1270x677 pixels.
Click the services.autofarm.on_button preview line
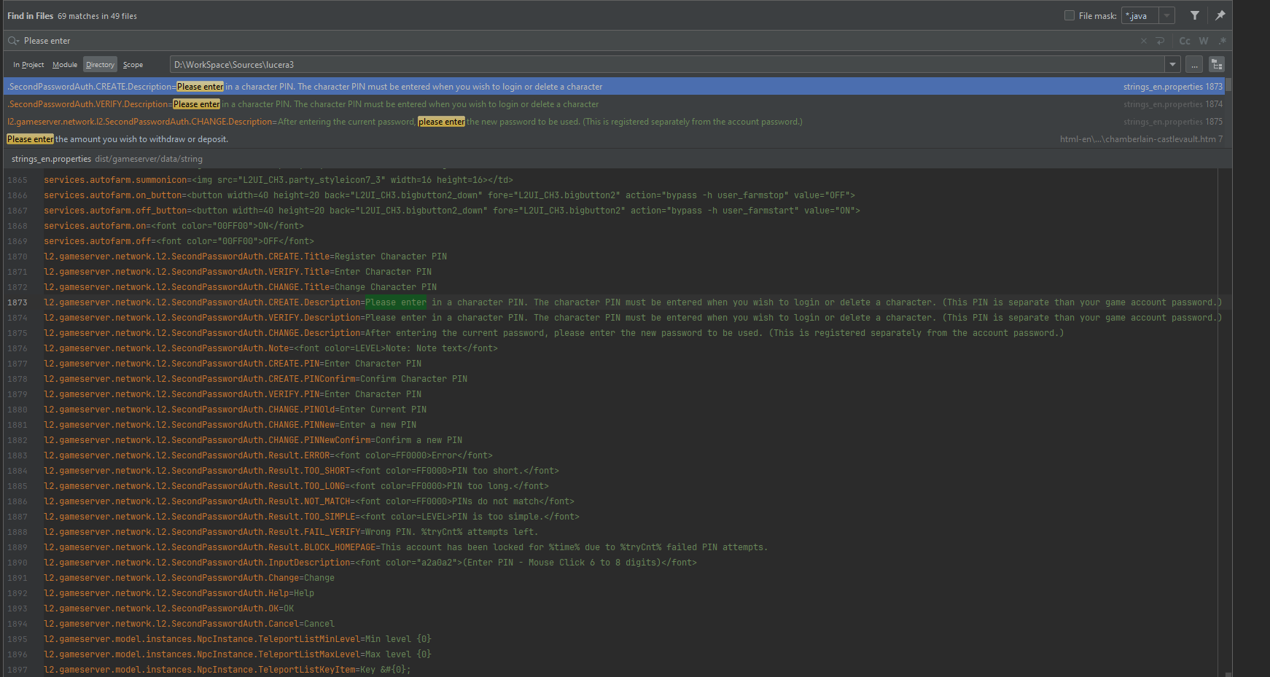click(449, 195)
